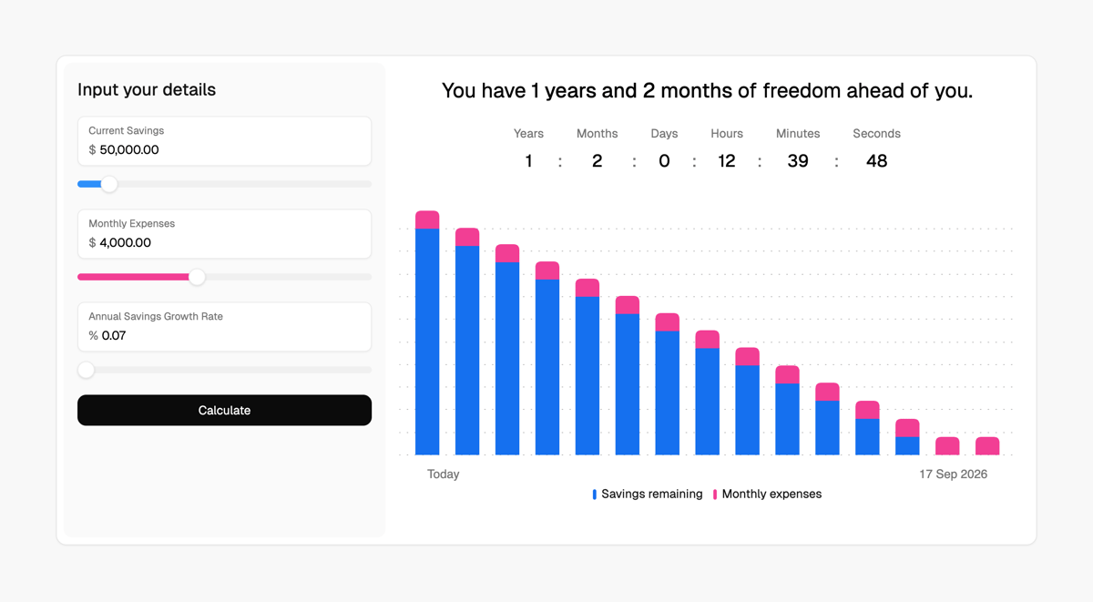Click the Minutes value showing 39
This screenshot has height=602, width=1093.
click(x=799, y=160)
